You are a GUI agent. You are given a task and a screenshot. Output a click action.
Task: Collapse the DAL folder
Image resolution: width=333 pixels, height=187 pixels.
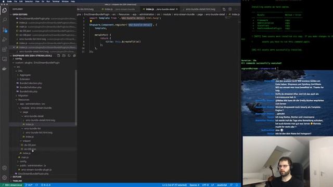point(20,71)
